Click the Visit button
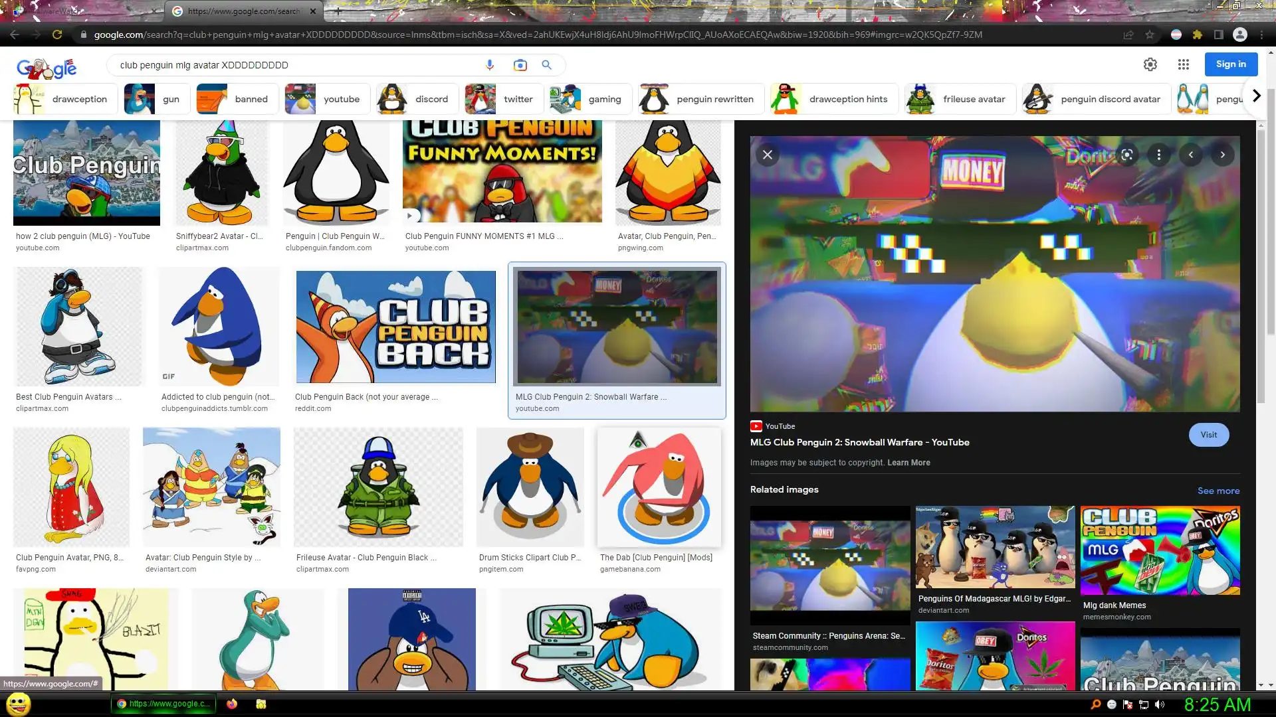Image resolution: width=1276 pixels, height=717 pixels. point(1208,435)
